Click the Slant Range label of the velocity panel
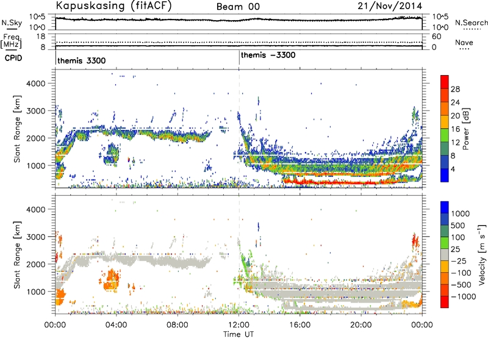Viewport: 488px width, 338px height. pyautogui.click(x=17, y=254)
